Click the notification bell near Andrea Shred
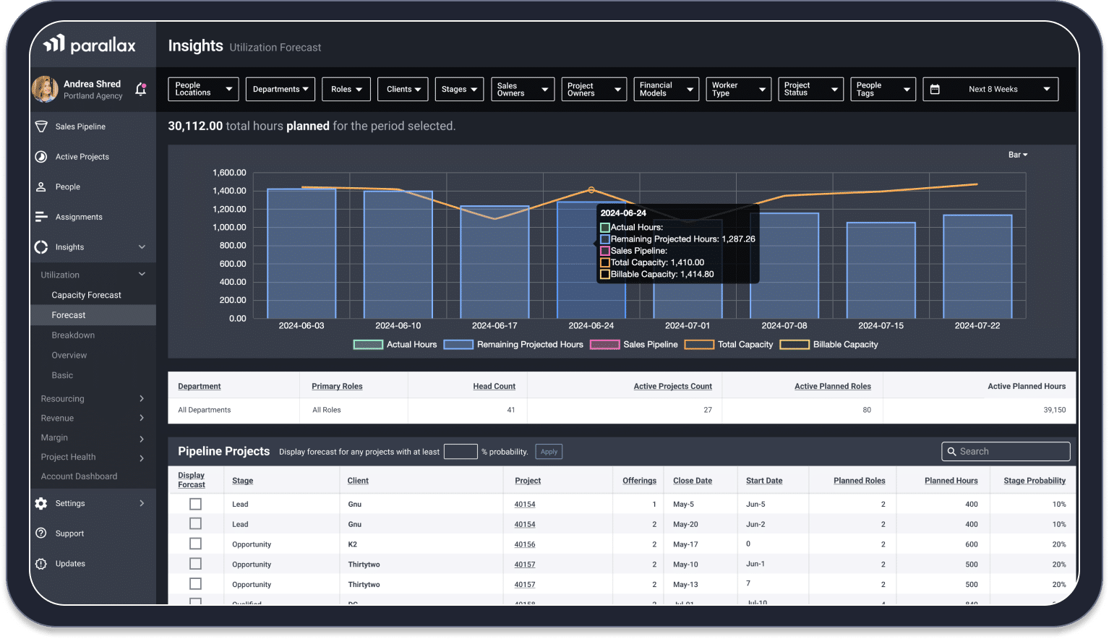The height and width of the screenshot is (639, 1109). (x=140, y=89)
